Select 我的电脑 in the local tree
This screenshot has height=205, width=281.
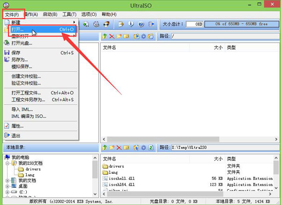[20, 158]
